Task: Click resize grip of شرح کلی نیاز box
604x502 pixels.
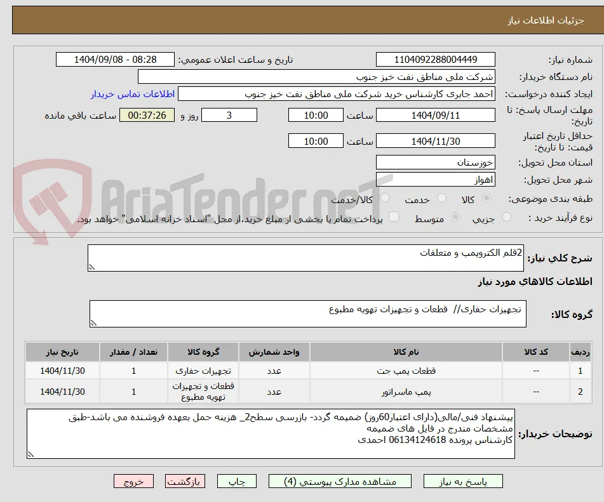Action: tap(91, 267)
